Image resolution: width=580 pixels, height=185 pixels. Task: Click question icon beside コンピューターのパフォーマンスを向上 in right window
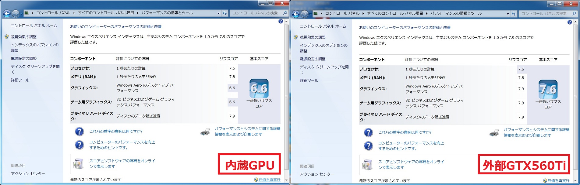369,146
